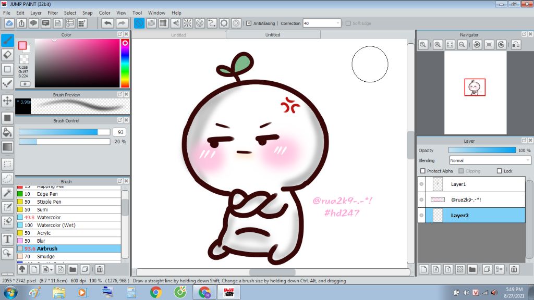Click Zoom In in the Navigator
This screenshot has height=300, width=534.
pos(438,45)
